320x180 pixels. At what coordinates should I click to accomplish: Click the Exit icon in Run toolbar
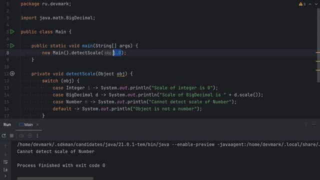30,135
